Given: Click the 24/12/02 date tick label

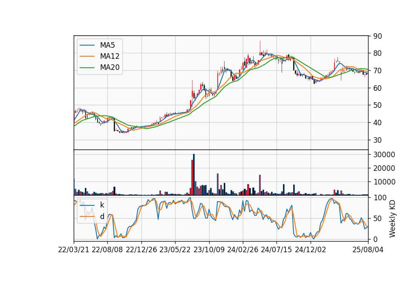Looking at the screenshot, I should pyautogui.click(x=311, y=250).
